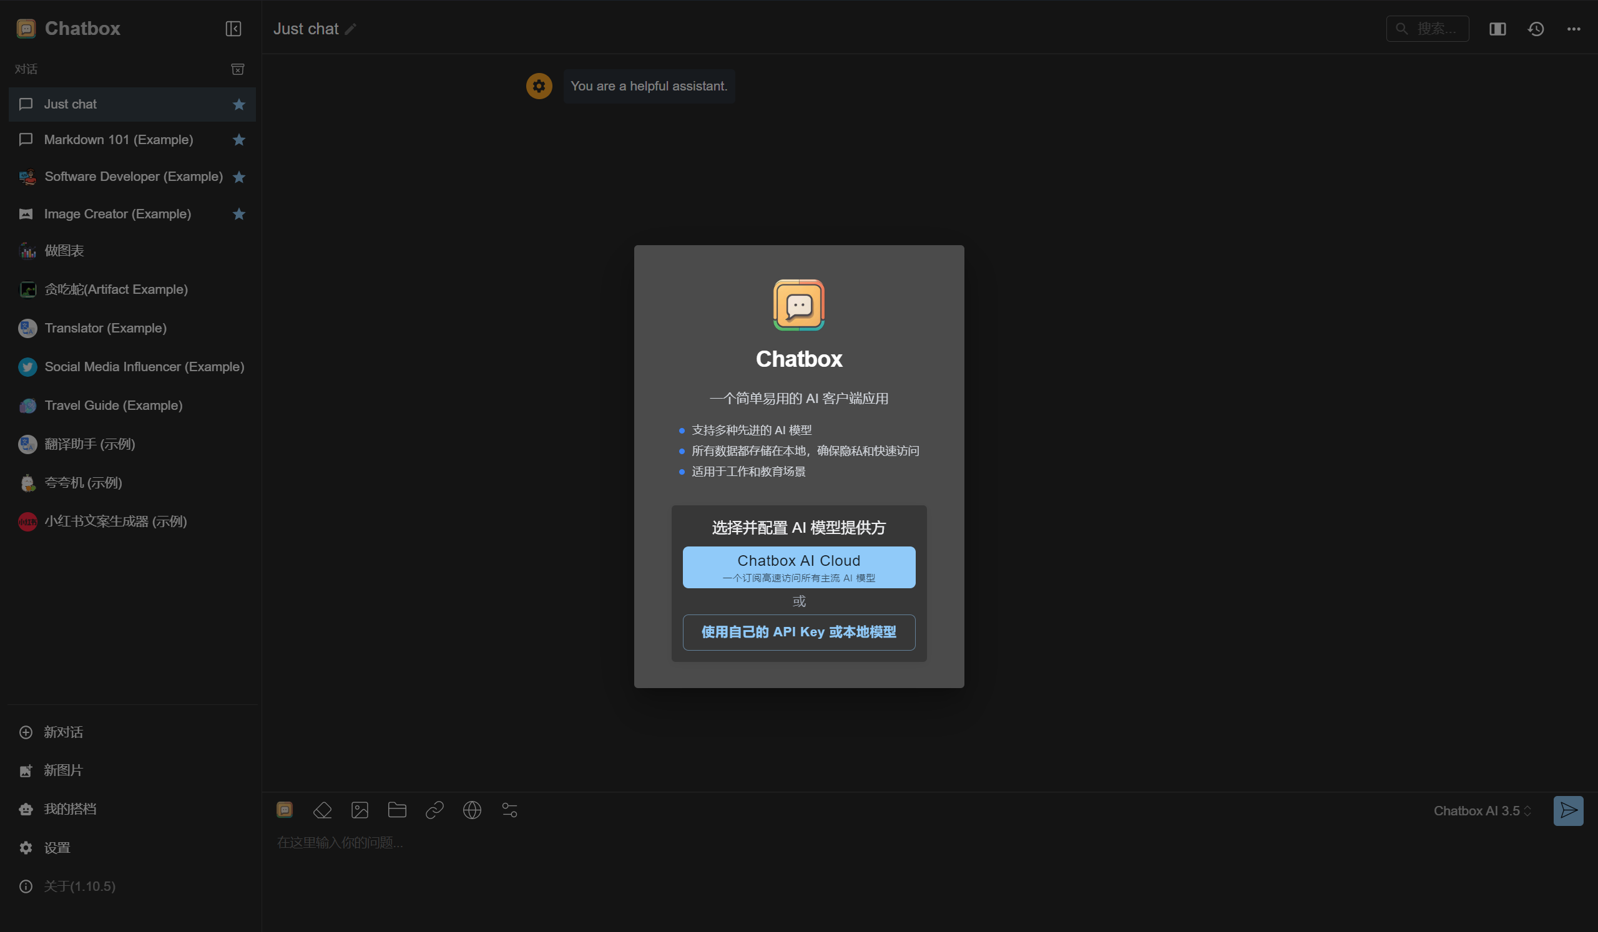Screen dimensions: 1598x932
Task: Open Software Developer (Example) conversation
Action: [x=132, y=177]
